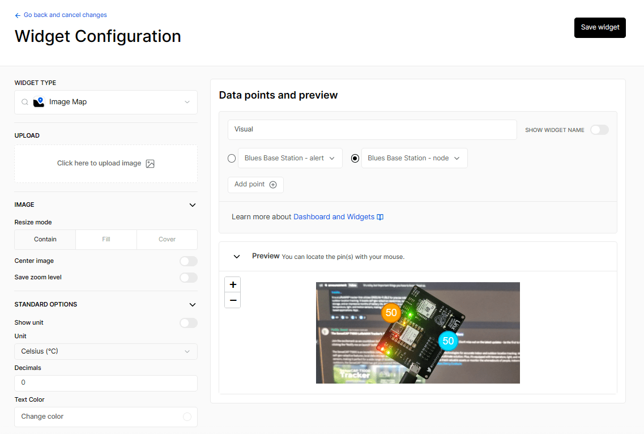Viewport: 644px width, 434px height.
Task: Enable the Center image toggle
Action: (x=189, y=261)
